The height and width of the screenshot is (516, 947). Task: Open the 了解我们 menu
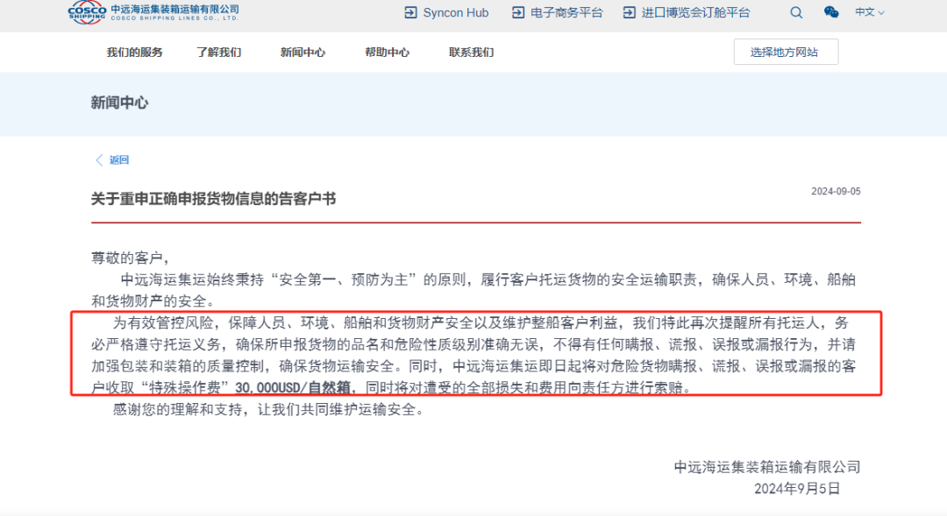(x=218, y=53)
